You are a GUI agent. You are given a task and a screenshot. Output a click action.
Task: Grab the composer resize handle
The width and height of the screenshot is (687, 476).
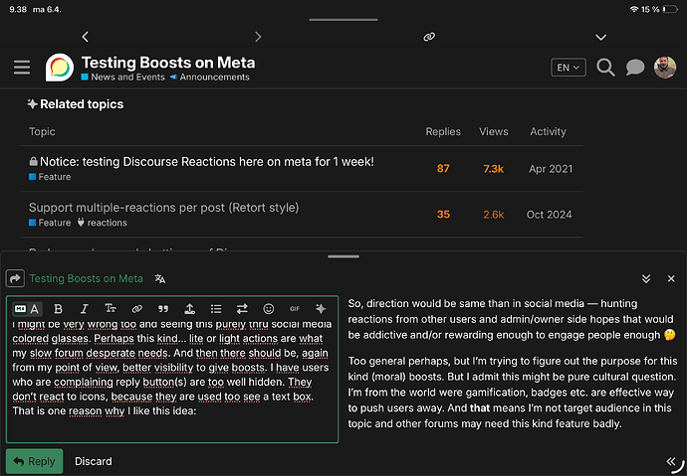pos(343,256)
